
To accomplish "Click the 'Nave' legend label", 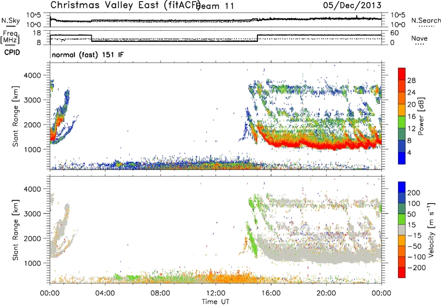I will [x=420, y=39].
